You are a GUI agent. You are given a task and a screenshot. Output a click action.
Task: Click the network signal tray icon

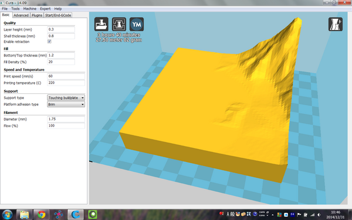tap(312, 215)
